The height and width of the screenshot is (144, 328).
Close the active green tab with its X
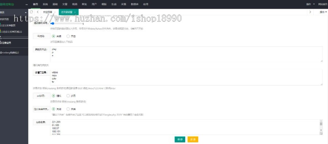pos(75,12)
